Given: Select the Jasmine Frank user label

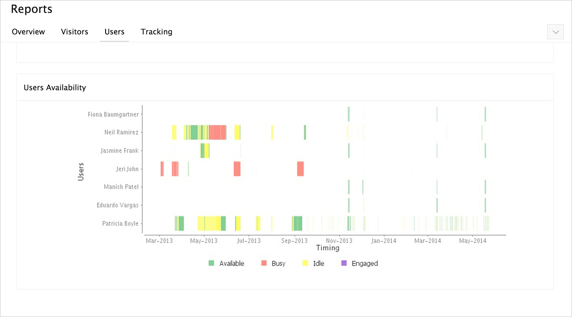Looking at the screenshot, I should tap(120, 150).
